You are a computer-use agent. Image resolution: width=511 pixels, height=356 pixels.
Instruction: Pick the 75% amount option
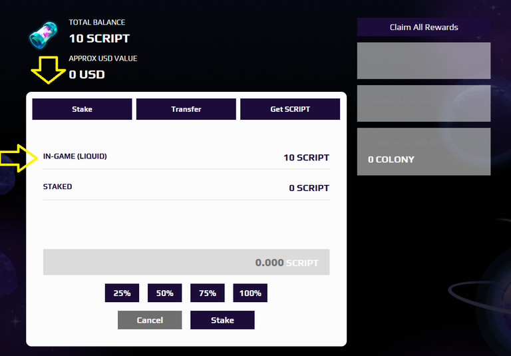point(208,293)
